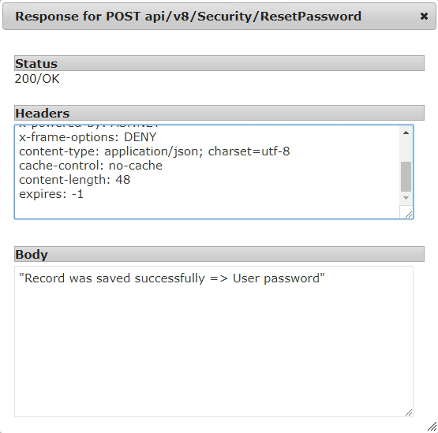Click the "Record was saved successfully" body text

pos(172,278)
